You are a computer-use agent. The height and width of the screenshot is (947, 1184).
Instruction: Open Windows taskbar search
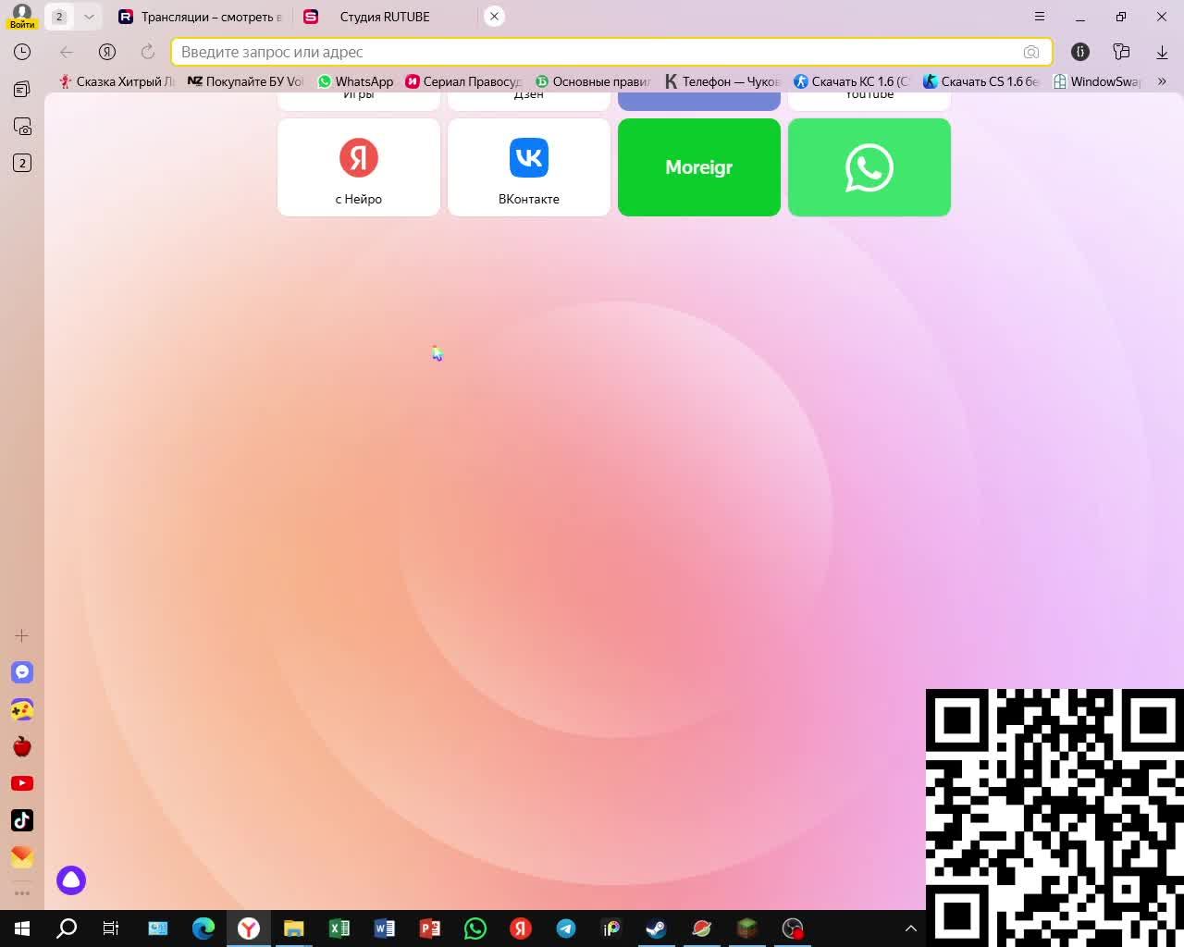coord(67,929)
